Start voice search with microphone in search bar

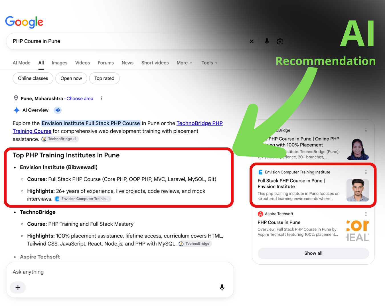[x=267, y=41]
